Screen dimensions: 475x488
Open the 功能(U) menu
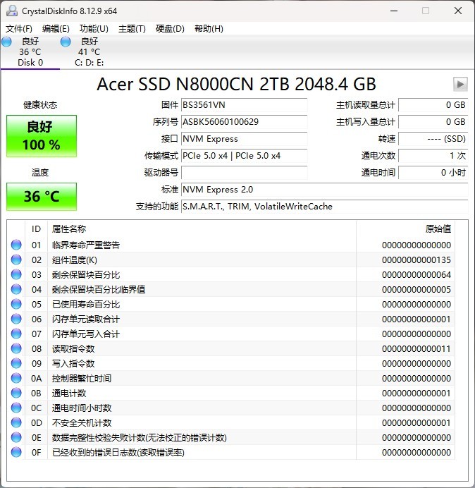[x=94, y=28]
